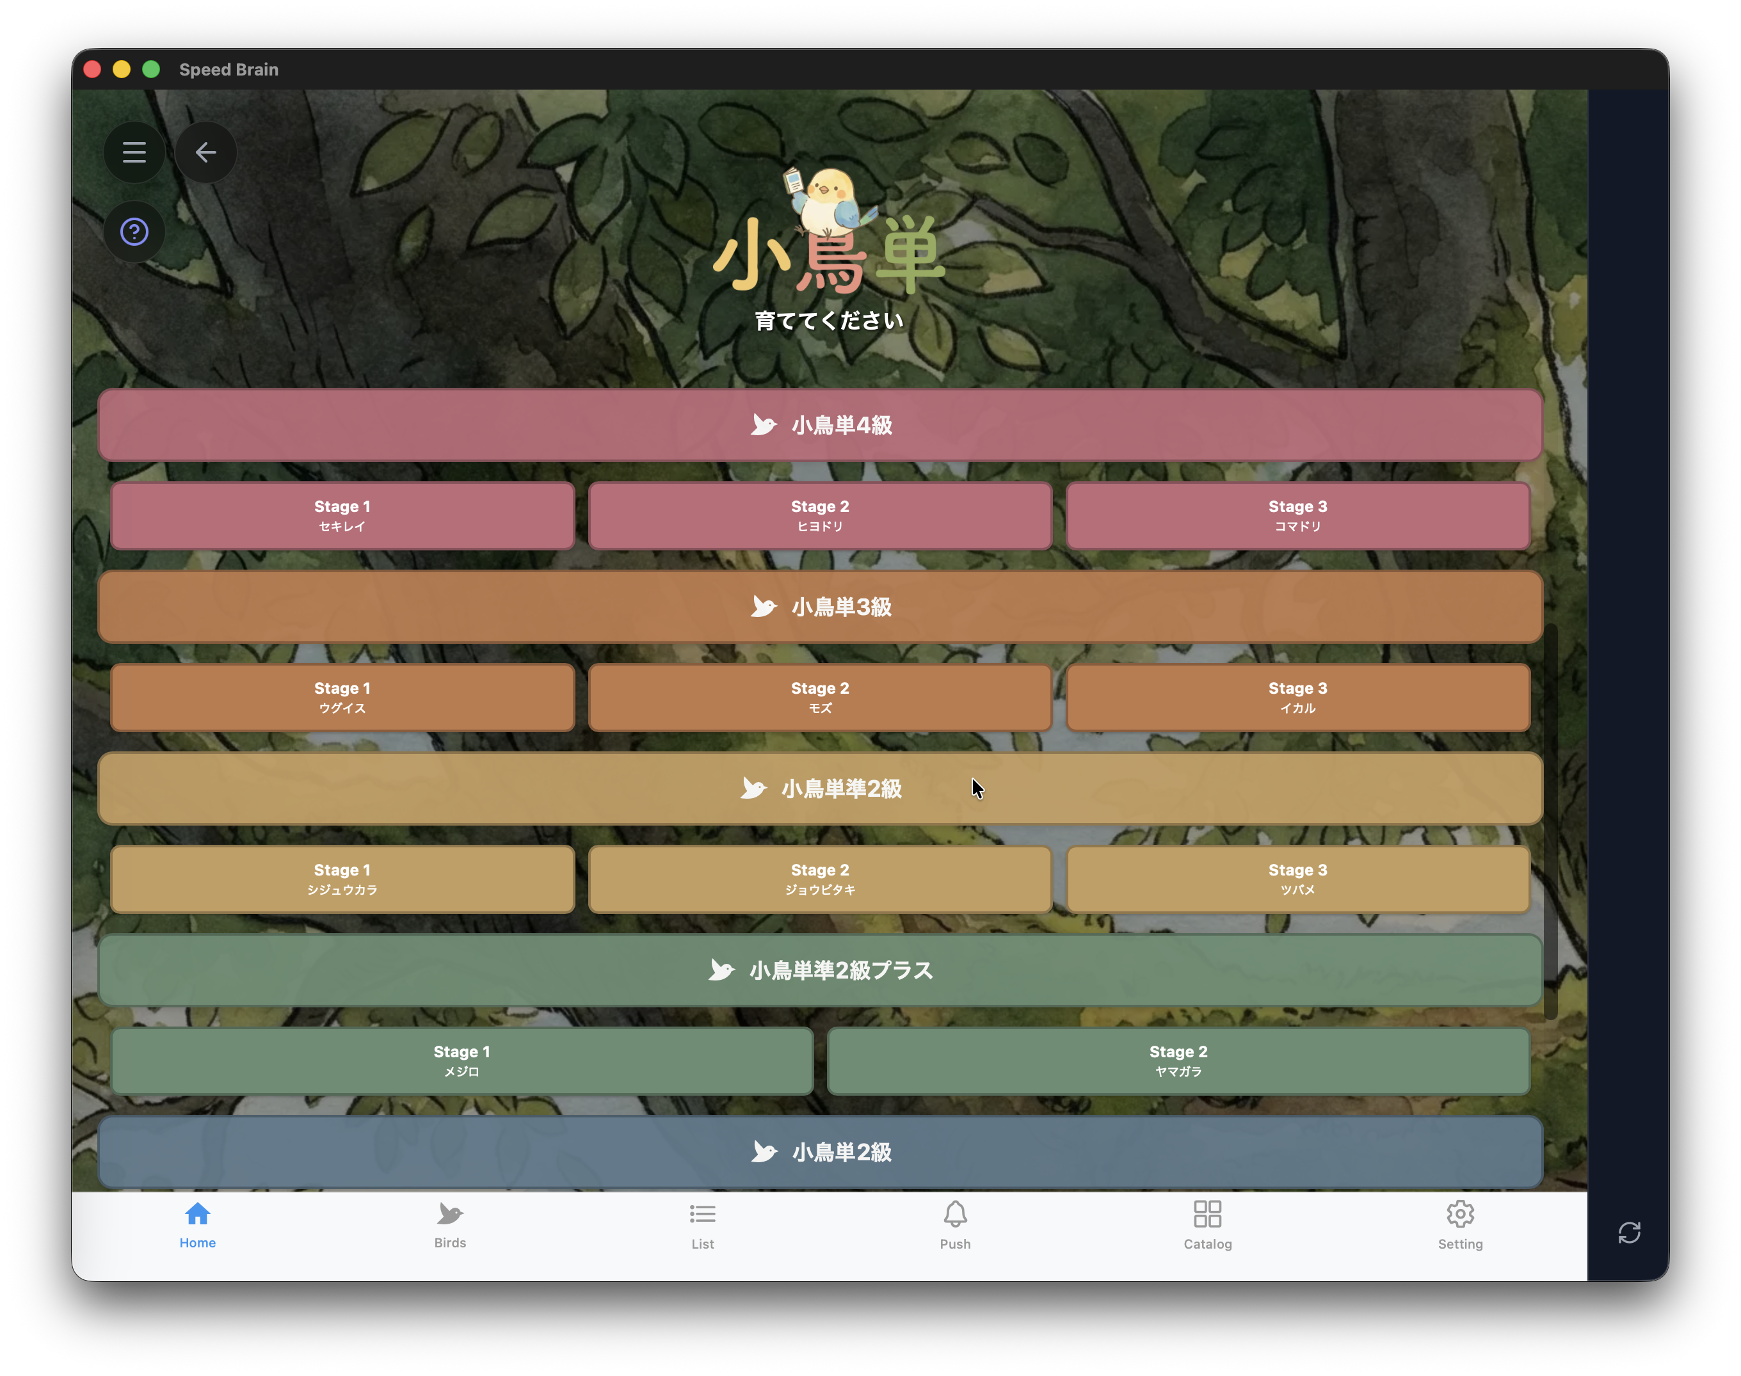Expand the 小鳥単準2級 section header

click(819, 788)
